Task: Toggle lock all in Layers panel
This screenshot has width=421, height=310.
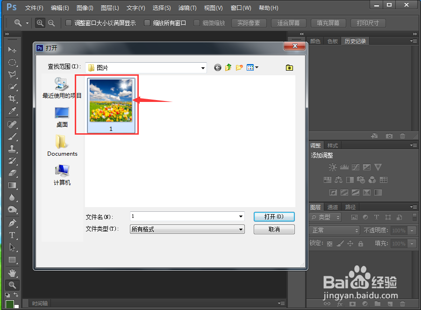Action: pyautogui.click(x=361, y=244)
